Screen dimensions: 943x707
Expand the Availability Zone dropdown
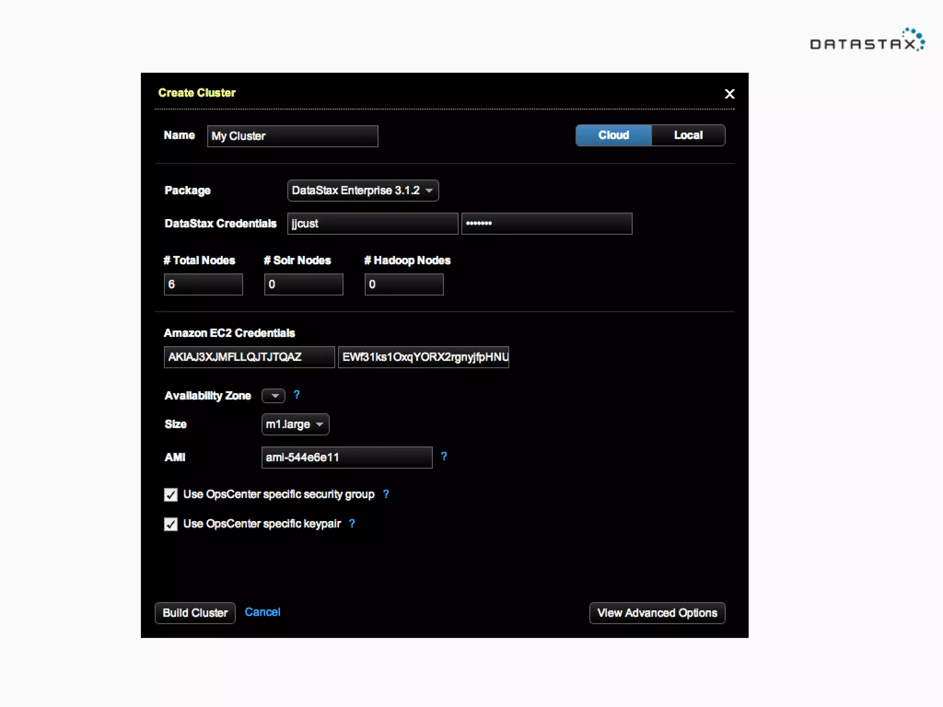(274, 396)
